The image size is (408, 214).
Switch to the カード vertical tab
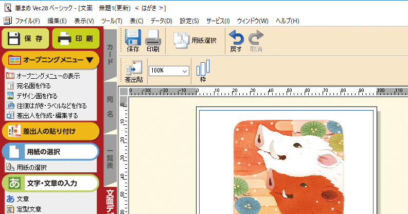pyautogui.click(x=110, y=55)
